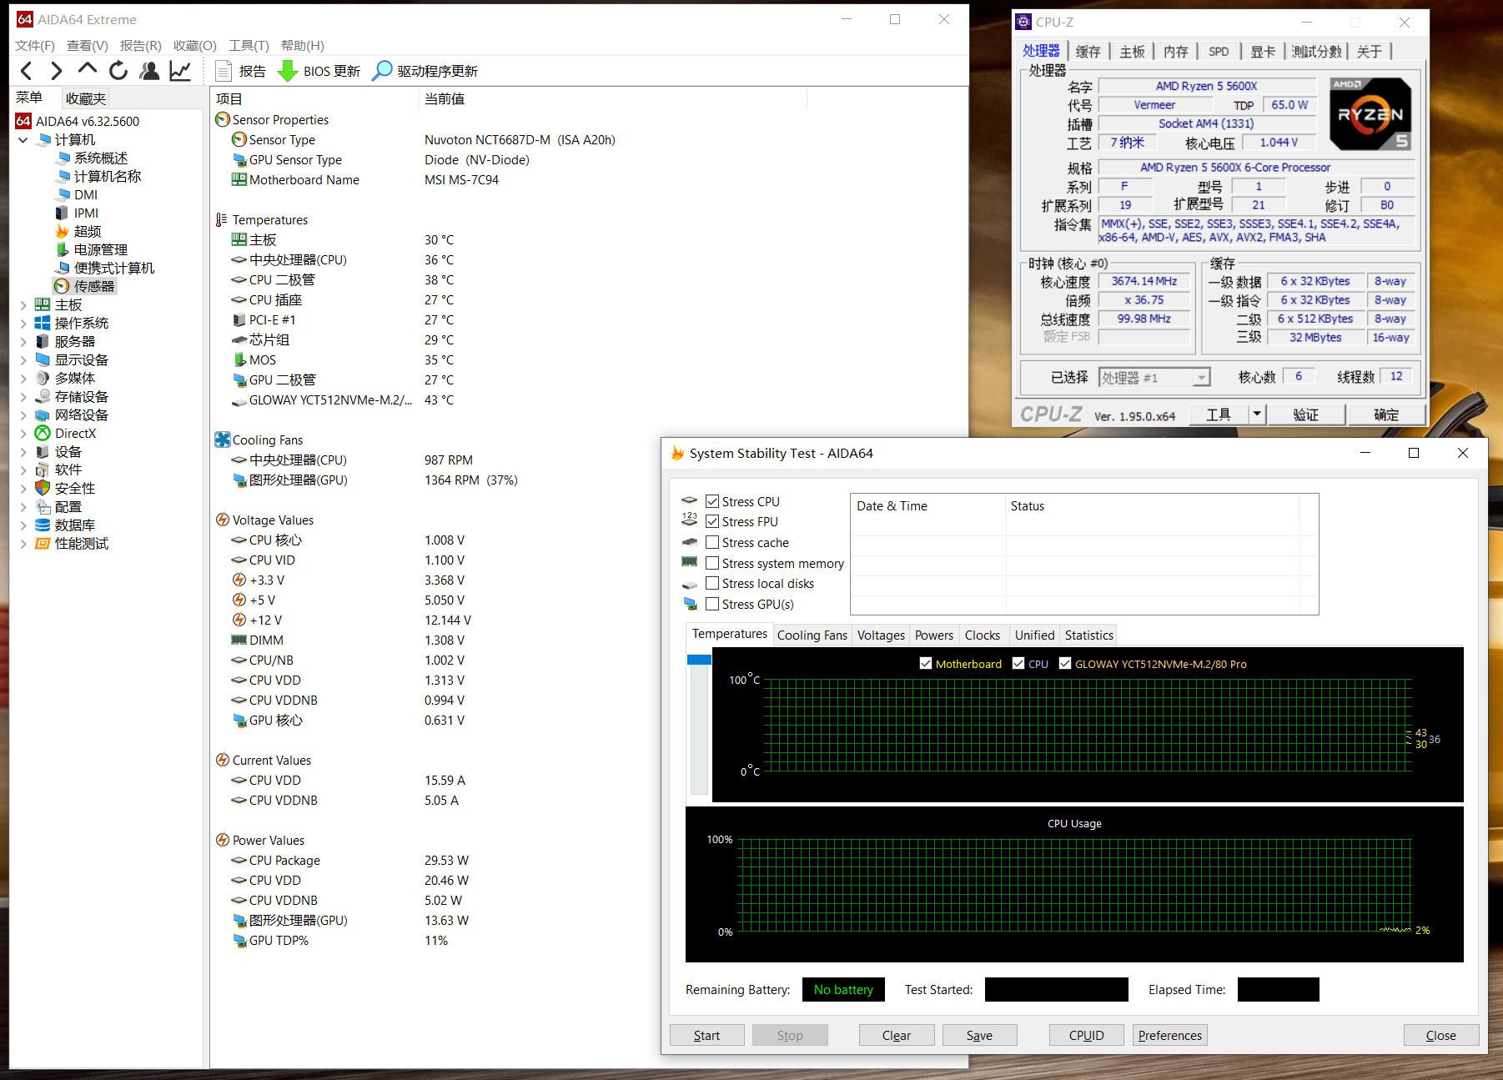Viewport: 1503px width, 1080px height.
Task: Click the up arrow navigation icon
Action: [88, 69]
